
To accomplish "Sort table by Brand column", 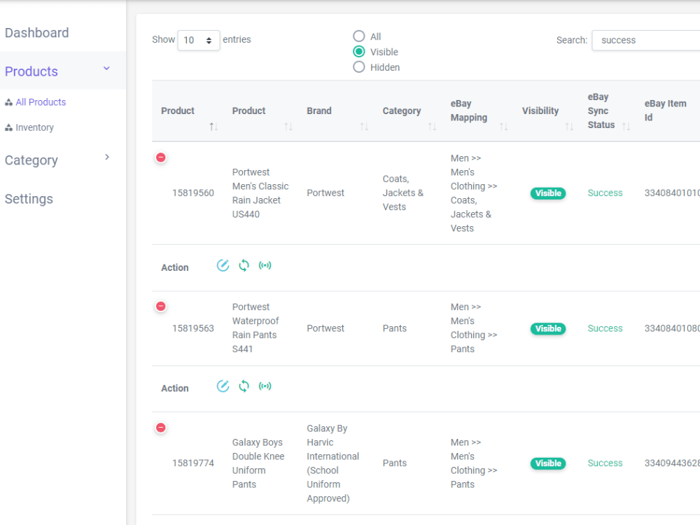I will (x=364, y=127).
